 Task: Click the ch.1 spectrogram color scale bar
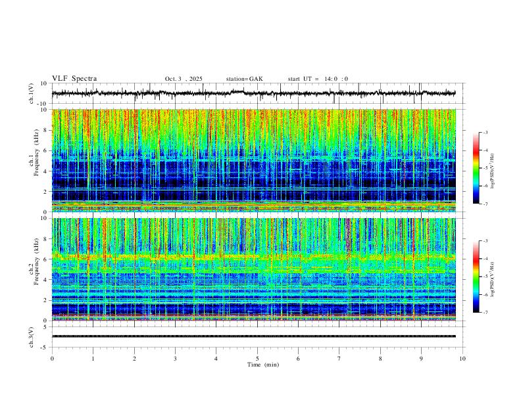coord(476,168)
